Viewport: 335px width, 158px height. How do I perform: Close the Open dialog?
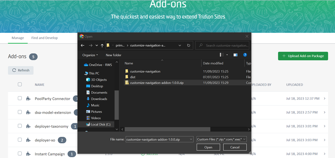tap(247, 36)
